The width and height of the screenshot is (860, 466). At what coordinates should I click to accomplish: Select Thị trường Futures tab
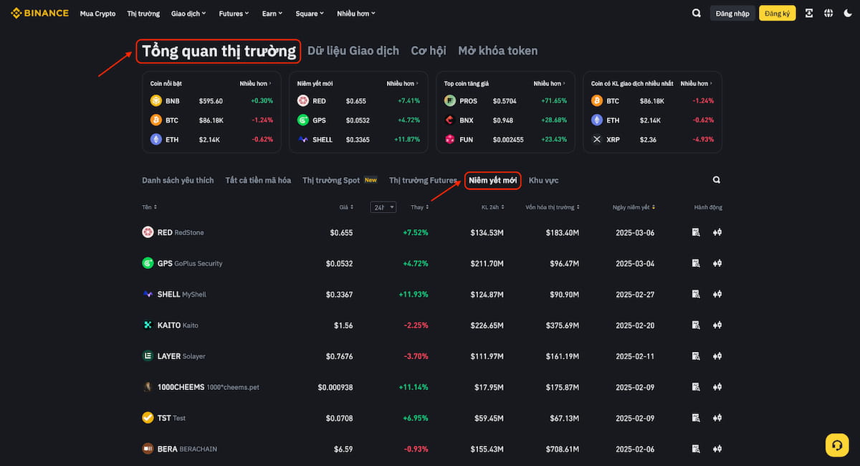[423, 181]
